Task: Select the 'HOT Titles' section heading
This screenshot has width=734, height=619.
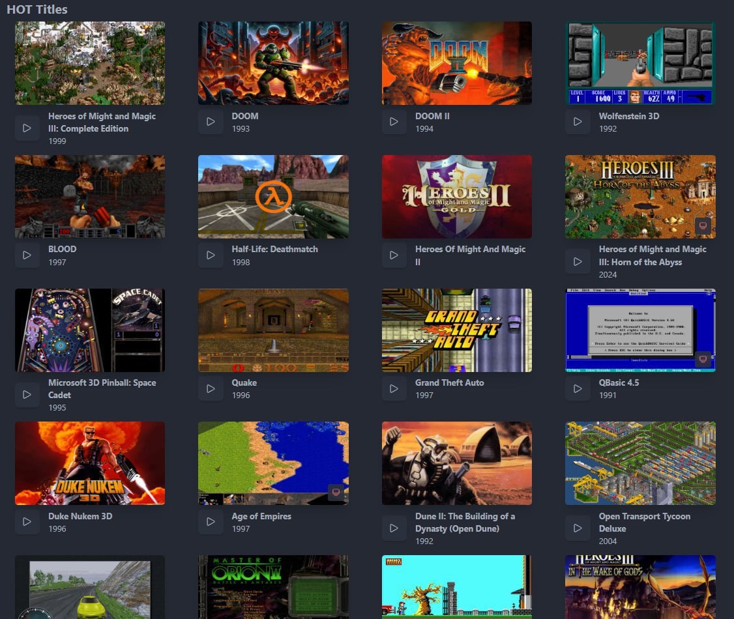Action: click(37, 9)
